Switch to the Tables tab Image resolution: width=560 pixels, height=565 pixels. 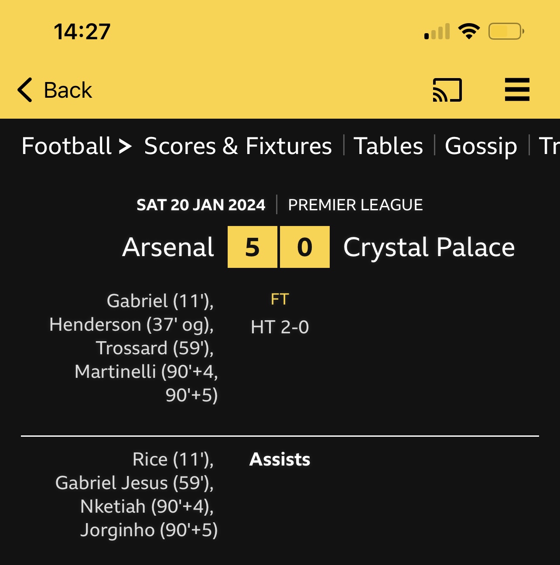(x=388, y=146)
